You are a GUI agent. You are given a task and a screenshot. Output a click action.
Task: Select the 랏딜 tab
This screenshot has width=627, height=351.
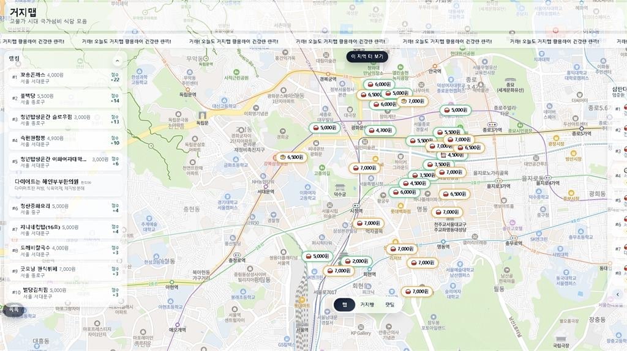[x=389, y=305]
